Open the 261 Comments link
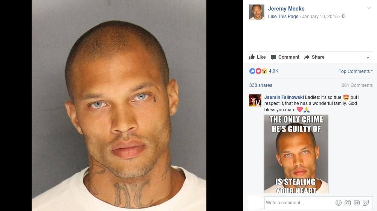The image size is (377, 211). tap(357, 85)
